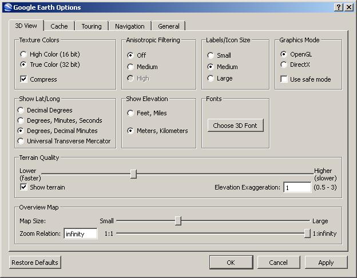357x278 pixels.
Task: Select High Color (16 bit) texture
Action: [x=50, y=54]
